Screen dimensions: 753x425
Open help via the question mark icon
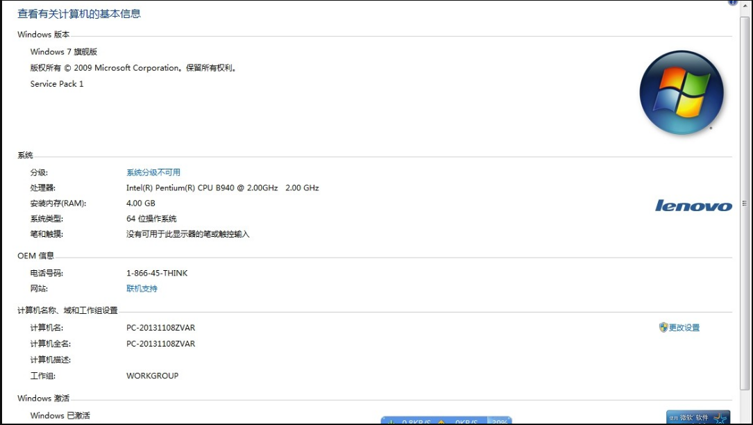coord(733,2)
